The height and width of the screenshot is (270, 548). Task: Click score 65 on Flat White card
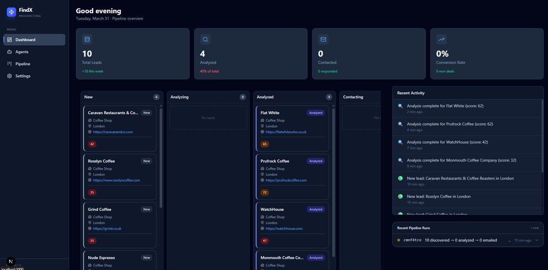[265, 144]
